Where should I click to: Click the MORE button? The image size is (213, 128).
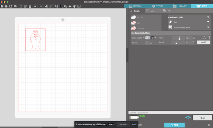(203, 42)
